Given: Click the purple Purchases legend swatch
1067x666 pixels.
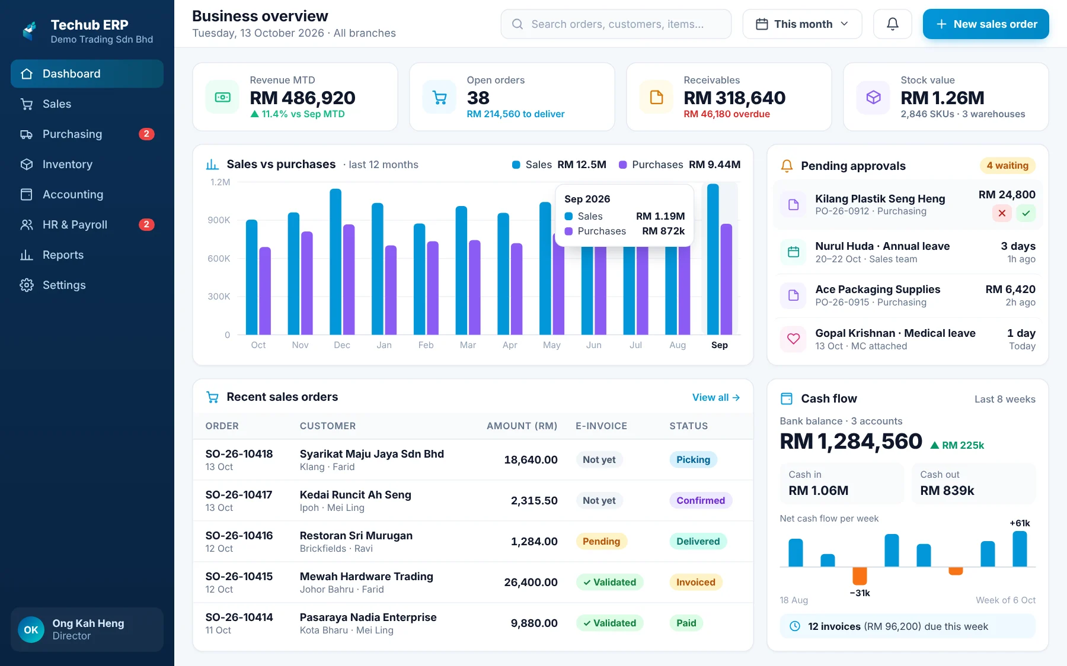Looking at the screenshot, I should point(623,165).
